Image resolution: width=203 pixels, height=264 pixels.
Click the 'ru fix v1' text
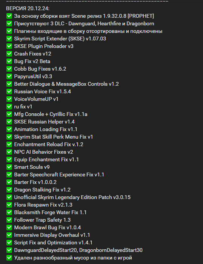point(23,107)
